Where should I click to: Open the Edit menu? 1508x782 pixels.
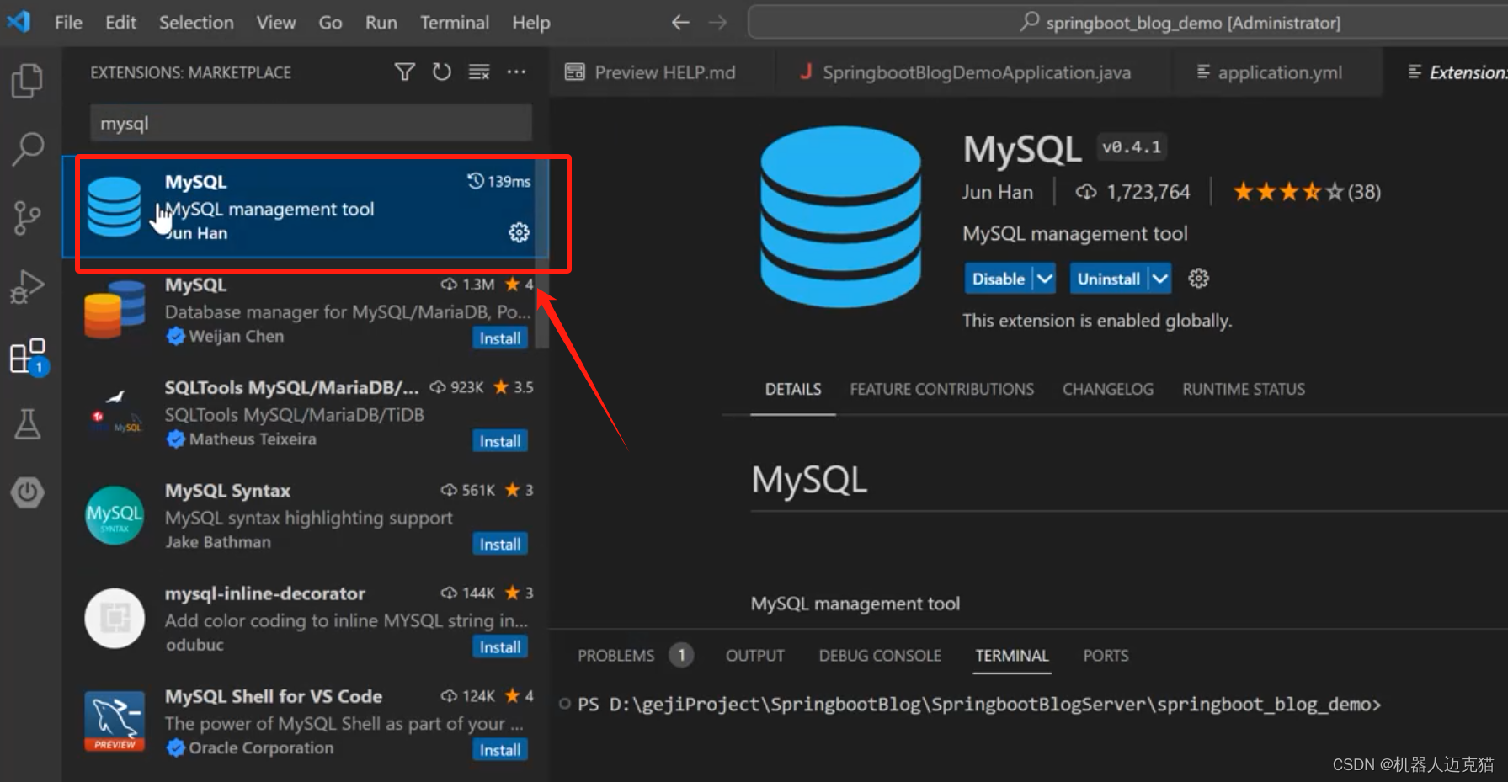[x=120, y=23]
